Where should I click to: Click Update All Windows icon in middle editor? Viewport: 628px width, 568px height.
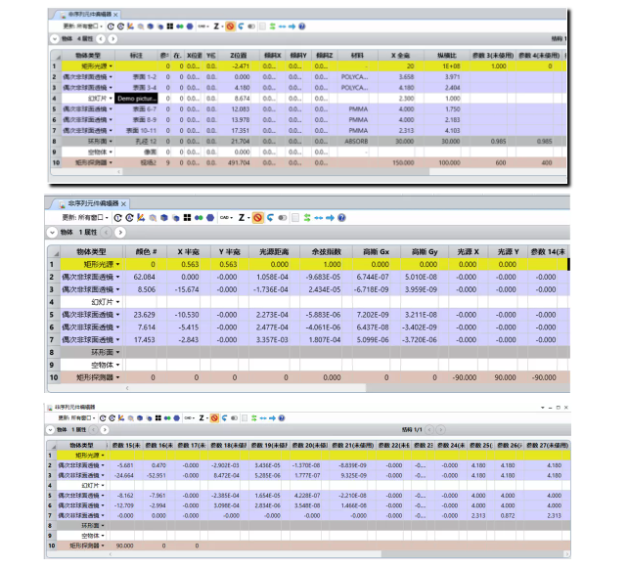click(x=129, y=218)
